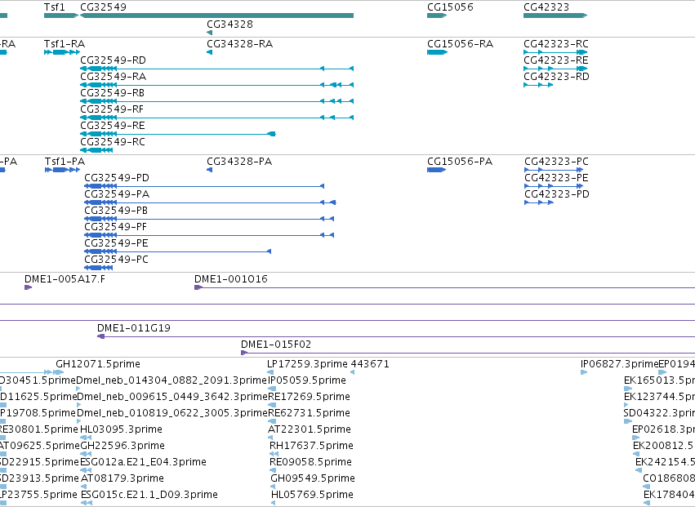The height and width of the screenshot is (507, 695).
Task: Select EST label Dmel_neb_009615_0449_3642.3prime
Action: coord(172,397)
